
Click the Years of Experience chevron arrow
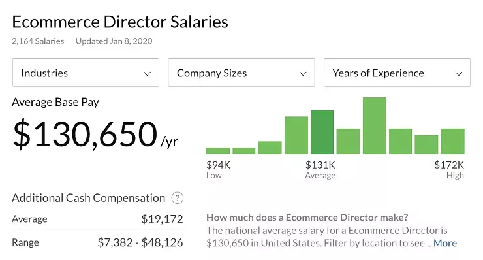459,74
